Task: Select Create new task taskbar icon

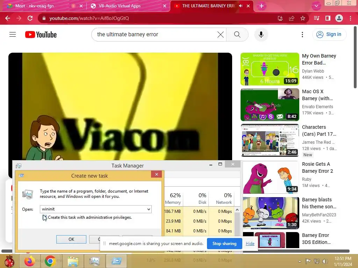Action: [116, 261]
